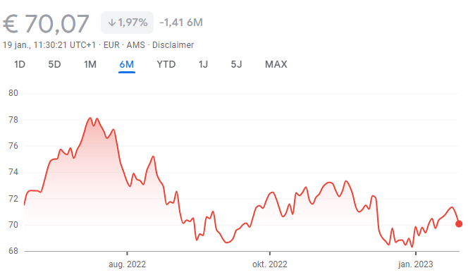Switch to the 5D range tab
Image resolution: width=468 pixels, height=275 pixels.
tap(54, 64)
